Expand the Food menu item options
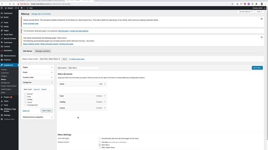This screenshot has width=268, height=150. [x=105, y=96]
